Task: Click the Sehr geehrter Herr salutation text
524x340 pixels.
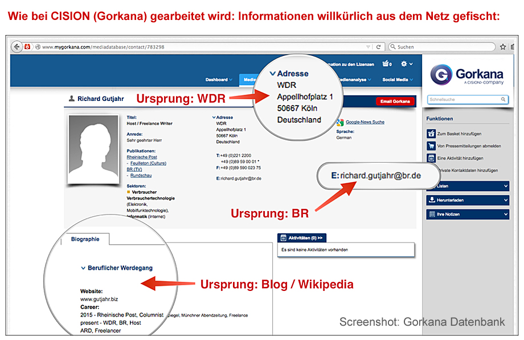Action: (x=144, y=140)
